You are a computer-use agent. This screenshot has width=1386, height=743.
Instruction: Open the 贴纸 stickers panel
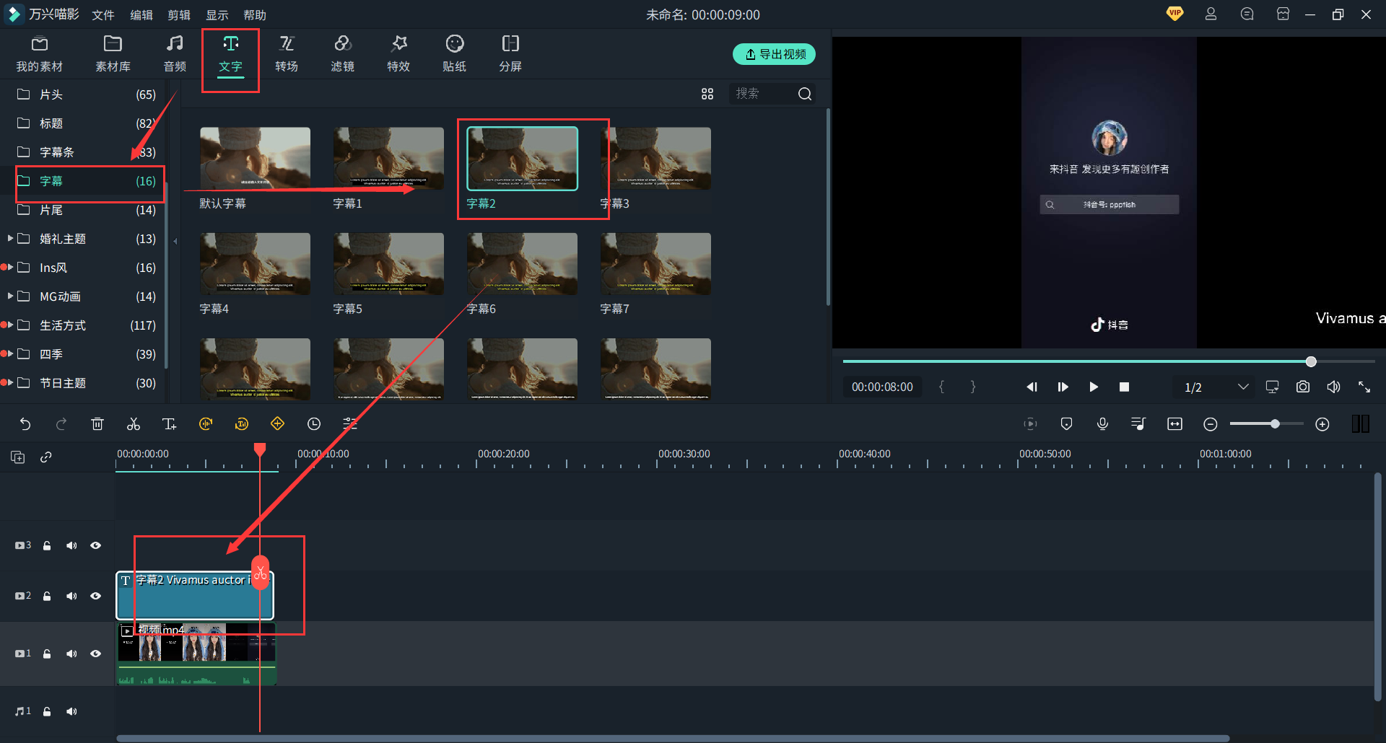454,54
